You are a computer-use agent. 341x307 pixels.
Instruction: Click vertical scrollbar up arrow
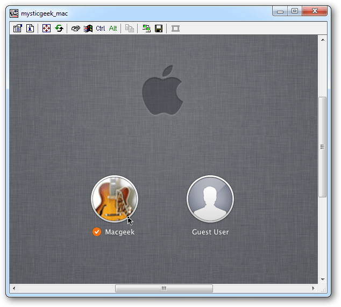[323, 40]
